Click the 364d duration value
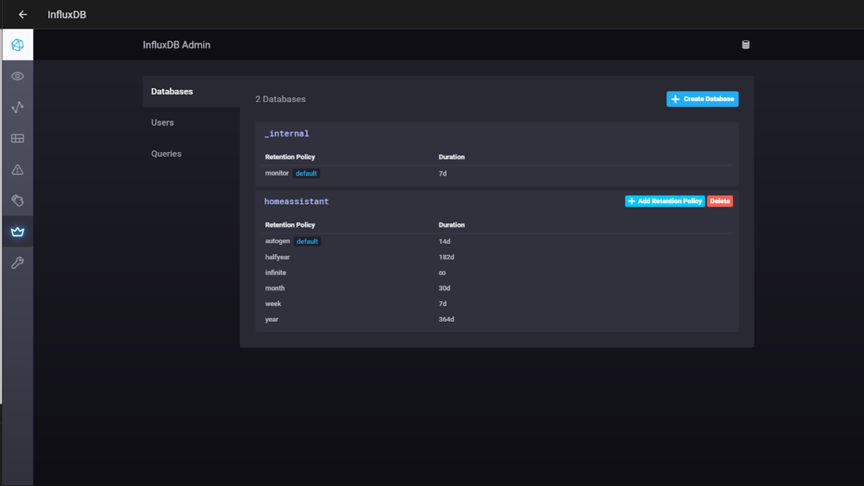864x486 pixels. (446, 319)
